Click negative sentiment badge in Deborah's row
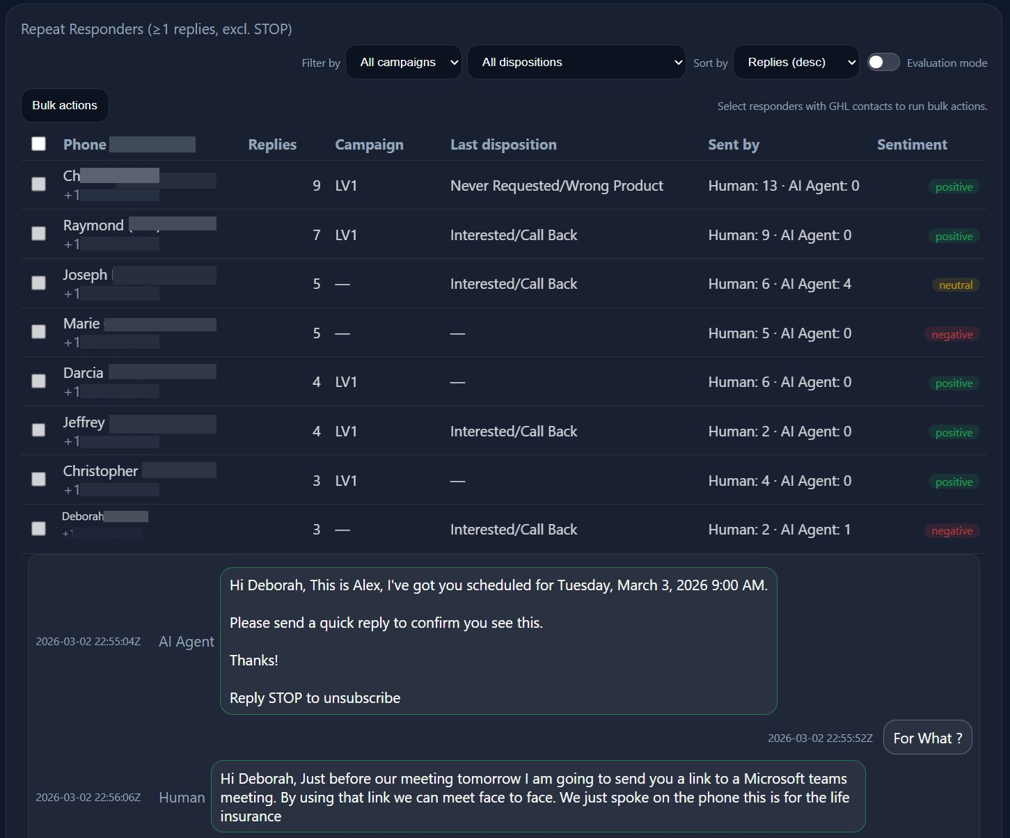Screen dimensions: 1010x838 coord(952,530)
